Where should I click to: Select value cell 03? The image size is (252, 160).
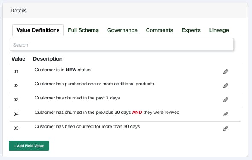click(x=16, y=100)
